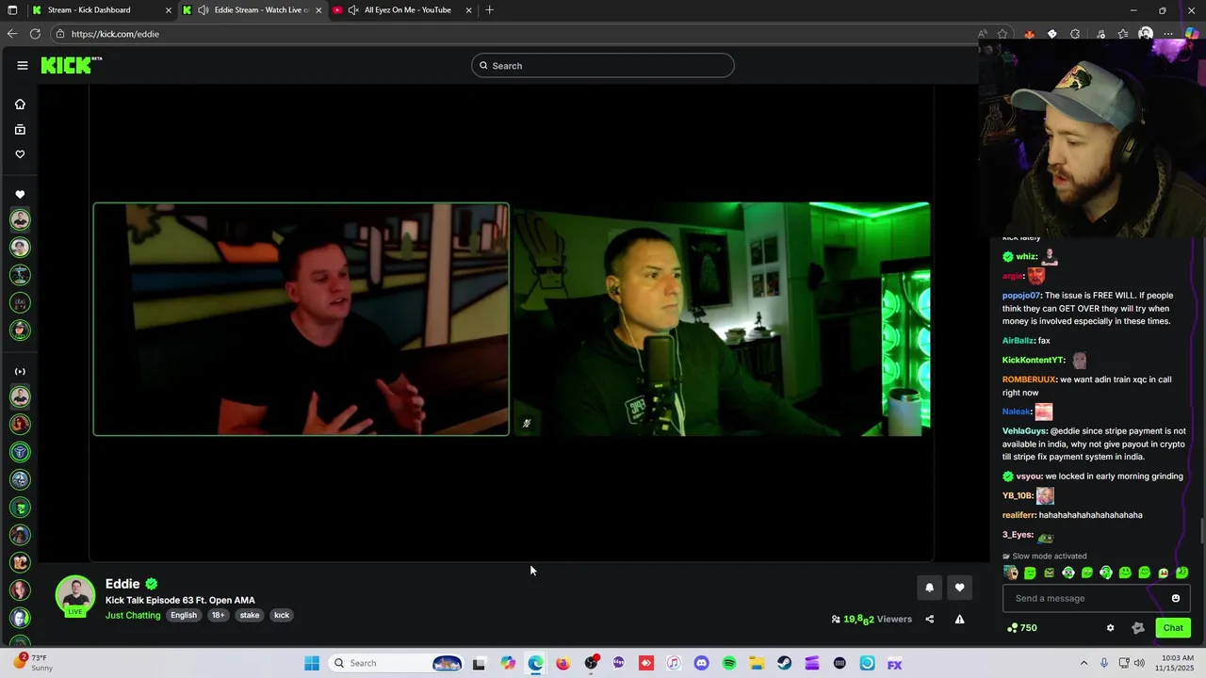The width and height of the screenshot is (1206, 678).
Task: Switch to Stream - Kick Dashboard tab
Action: [x=102, y=10]
